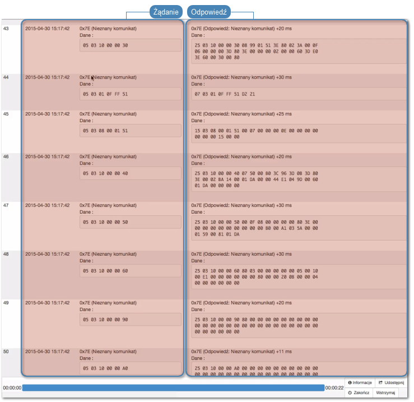Select row number 46
Screen dimensions: 414x402
coord(6,156)
